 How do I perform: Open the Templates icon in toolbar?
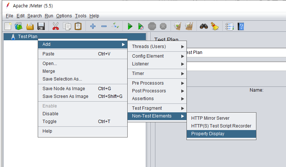[18, 26]
